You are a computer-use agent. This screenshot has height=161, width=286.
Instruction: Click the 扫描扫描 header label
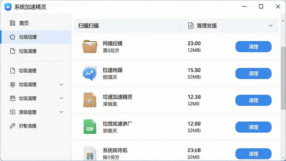point(89,26)
